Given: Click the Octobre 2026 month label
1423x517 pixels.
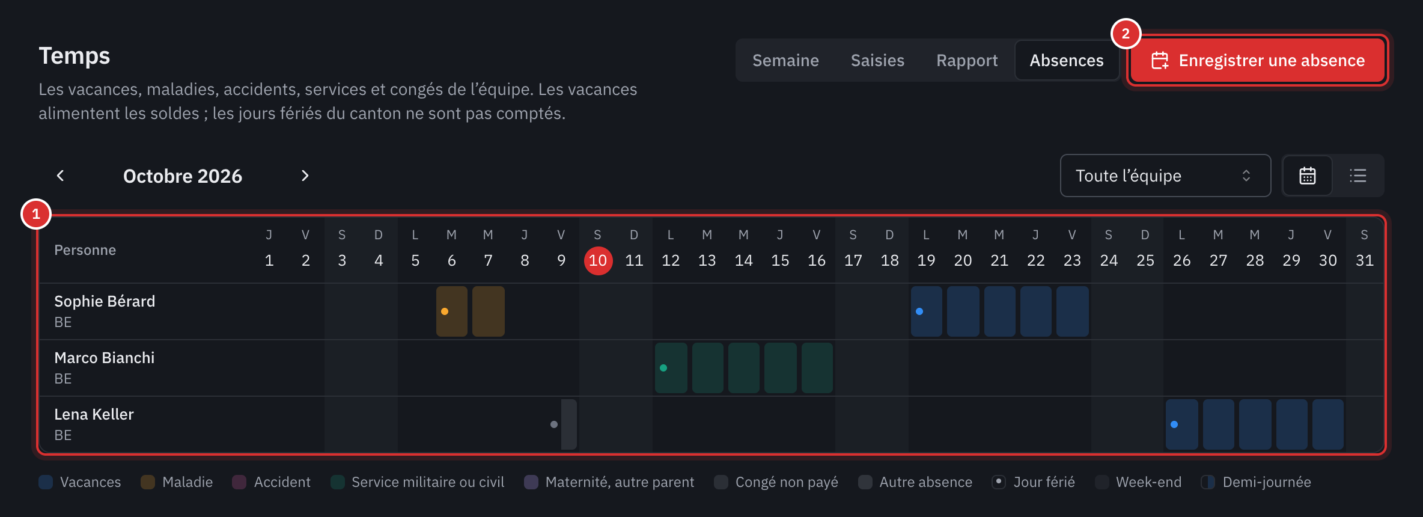Looking at the screenshot, I should pyautogui.click(x=183, y=176).
